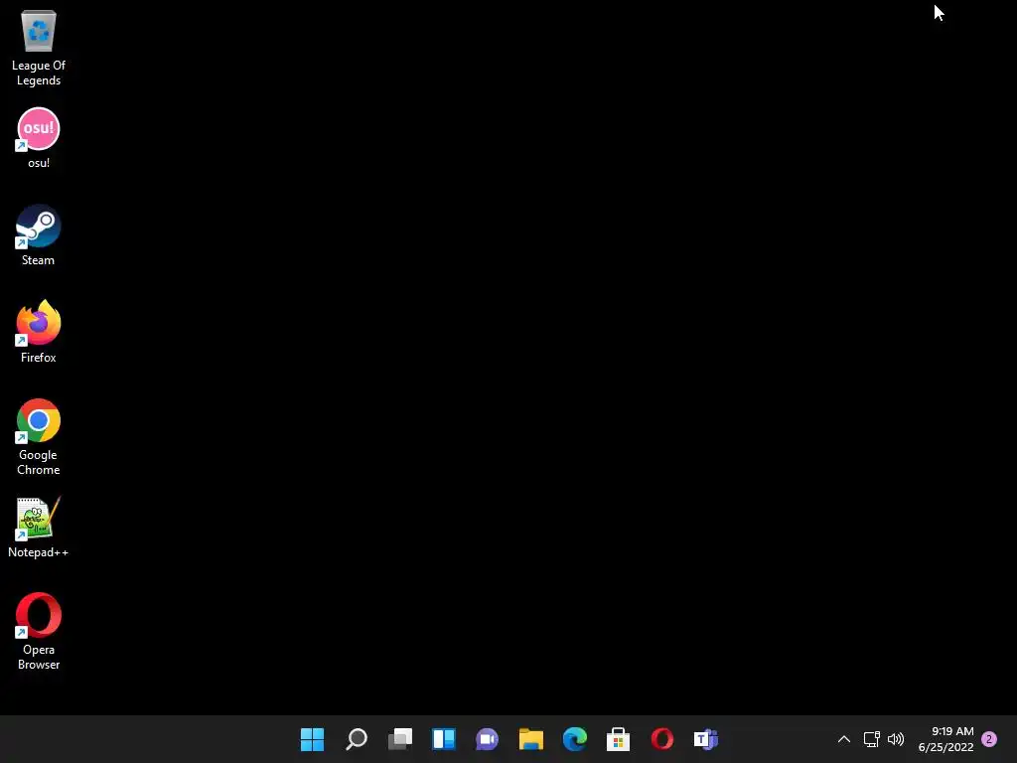1017x763 pixels.
Task: Launch Microsoft Edge from the taskbar
Action: (575, 739)
